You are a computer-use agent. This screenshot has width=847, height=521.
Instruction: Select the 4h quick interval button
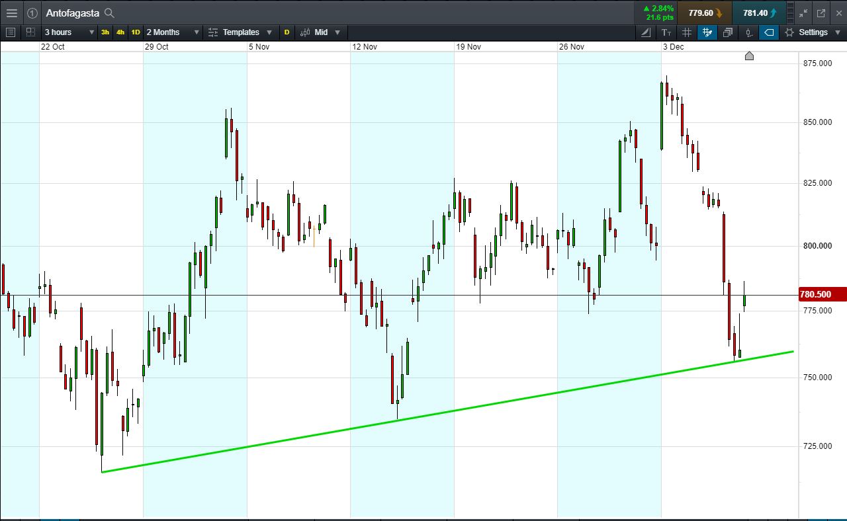[x=120, y=32]
